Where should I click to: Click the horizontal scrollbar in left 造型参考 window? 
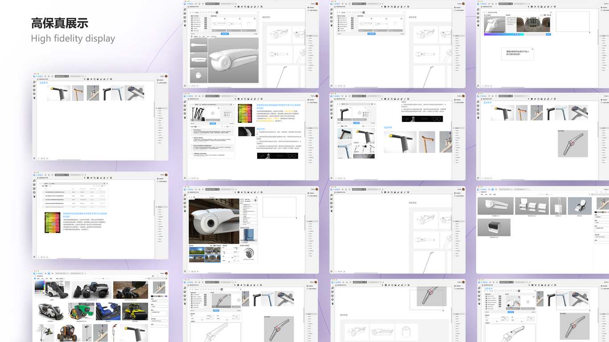click(x=69, y=160)
